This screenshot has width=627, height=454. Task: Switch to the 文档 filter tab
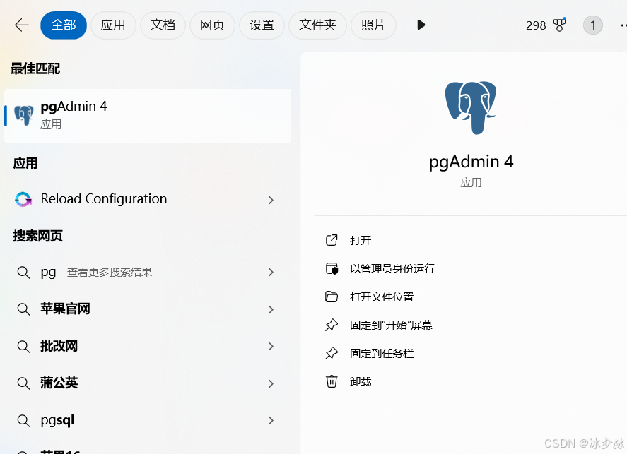click(x=163, y=25)
